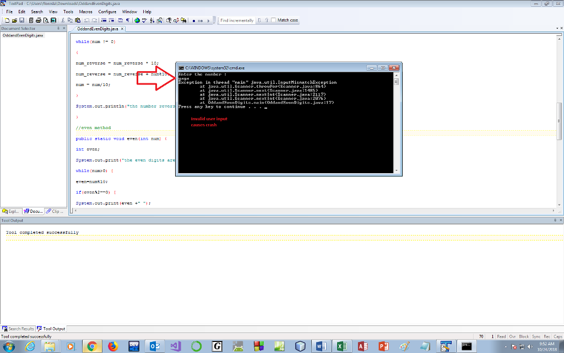
Task: Toggle overwrite mode via Ovr indicator
Action: 512,336
